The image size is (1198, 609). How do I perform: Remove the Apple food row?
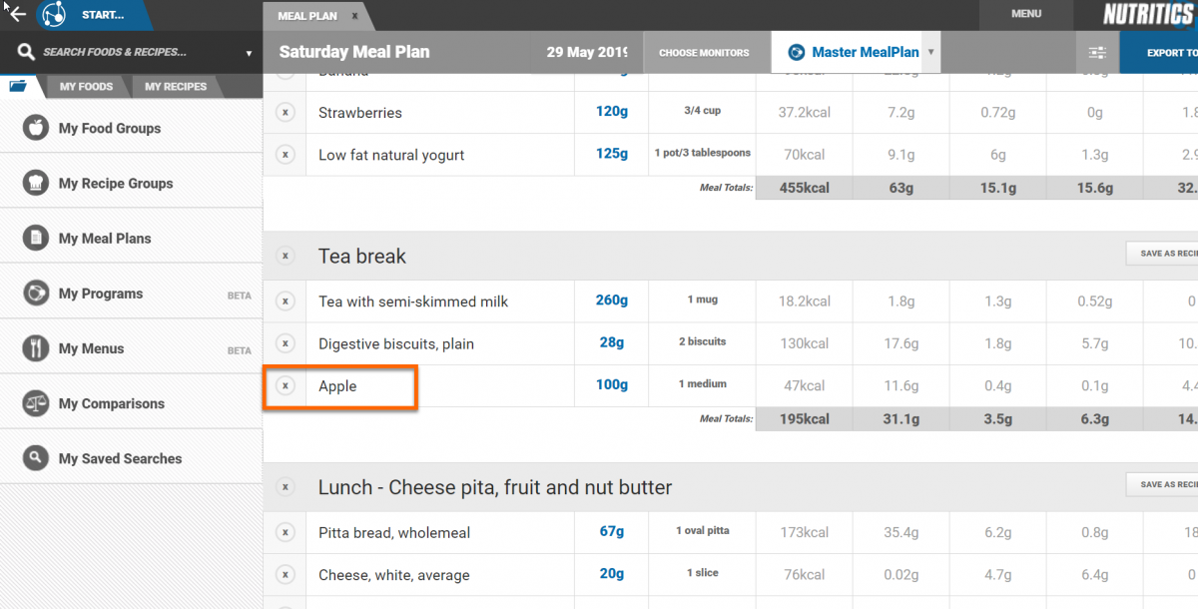[x=286, y=386]
